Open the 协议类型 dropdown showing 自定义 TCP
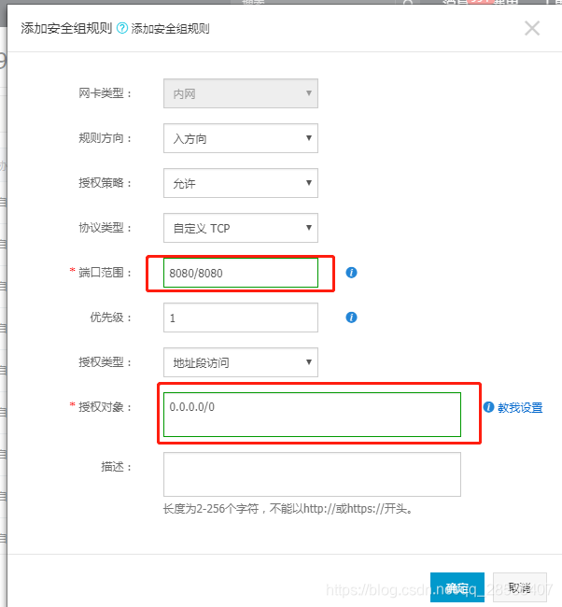The height and width of the screenshot is (607, 562). pyautogui.click(x=241, y=228)
